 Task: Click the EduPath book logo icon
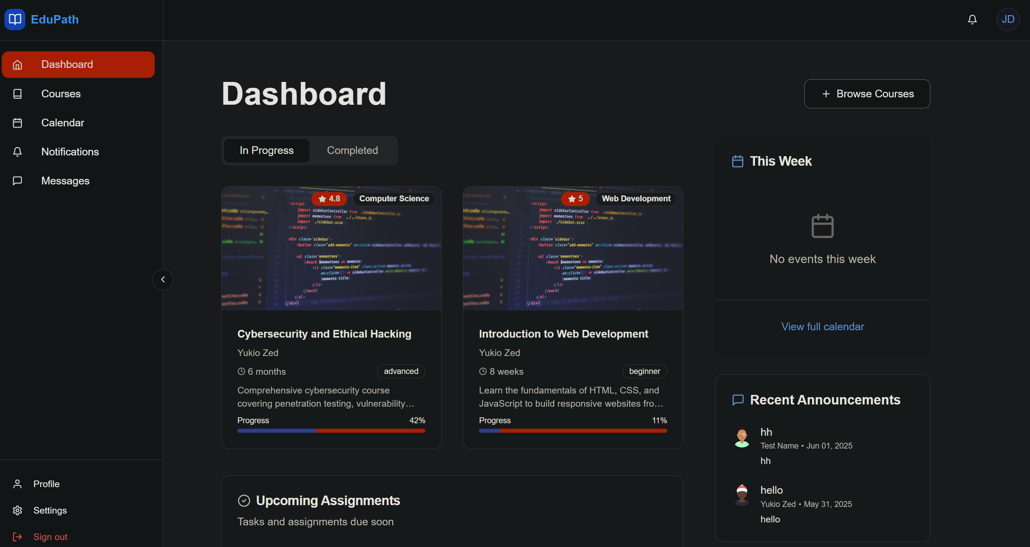[15, 19]
